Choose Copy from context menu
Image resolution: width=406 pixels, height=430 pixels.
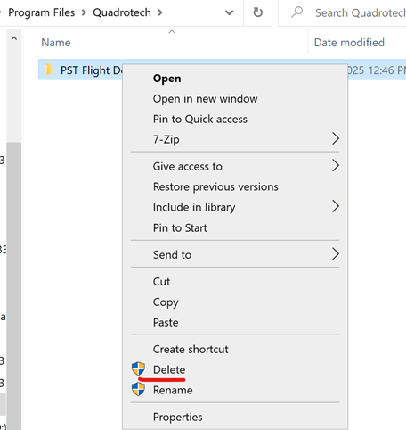click(235, 302)
